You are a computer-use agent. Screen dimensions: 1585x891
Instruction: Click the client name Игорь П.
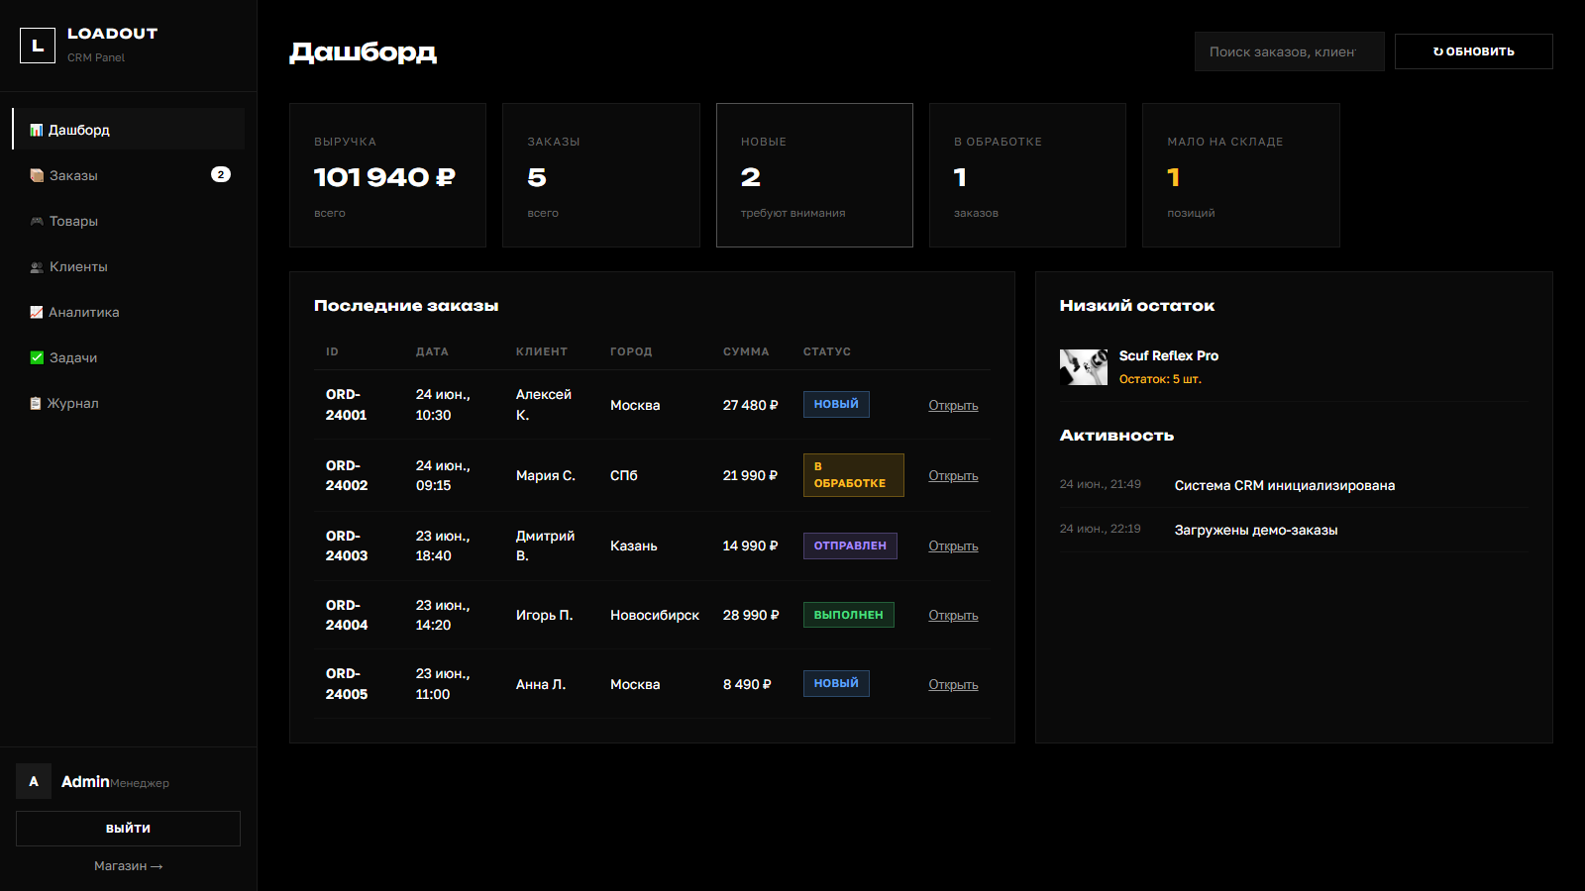coord(545,615)
